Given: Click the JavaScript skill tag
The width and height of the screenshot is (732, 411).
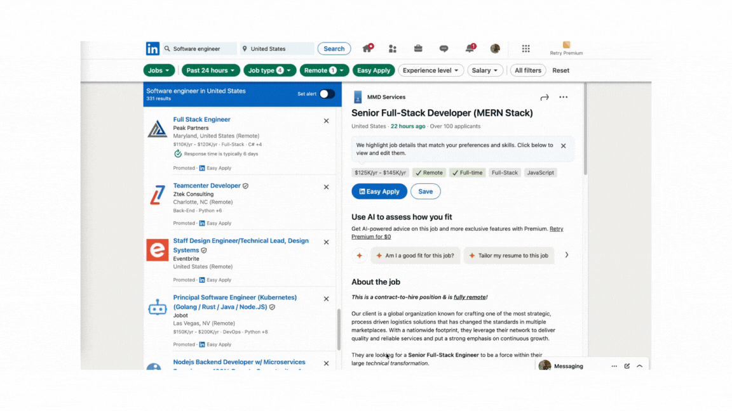Looking at the screenshot, I should tap(540, 173).
